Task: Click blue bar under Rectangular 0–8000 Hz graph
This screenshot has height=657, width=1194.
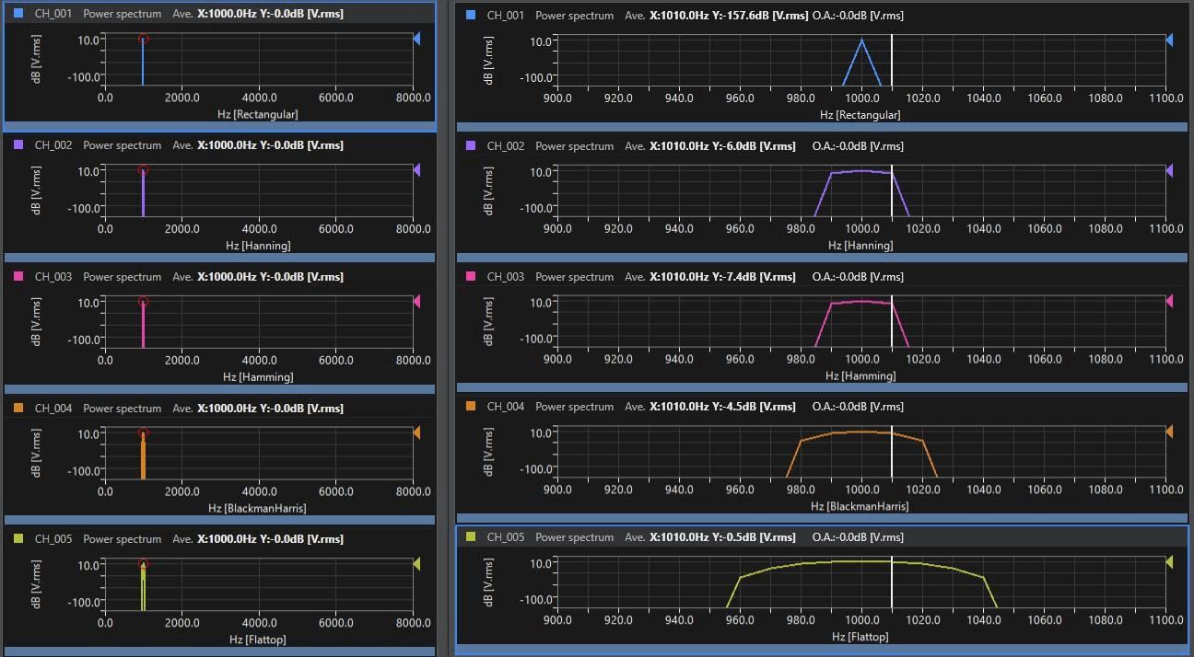Action: click(x=219, y=126)
